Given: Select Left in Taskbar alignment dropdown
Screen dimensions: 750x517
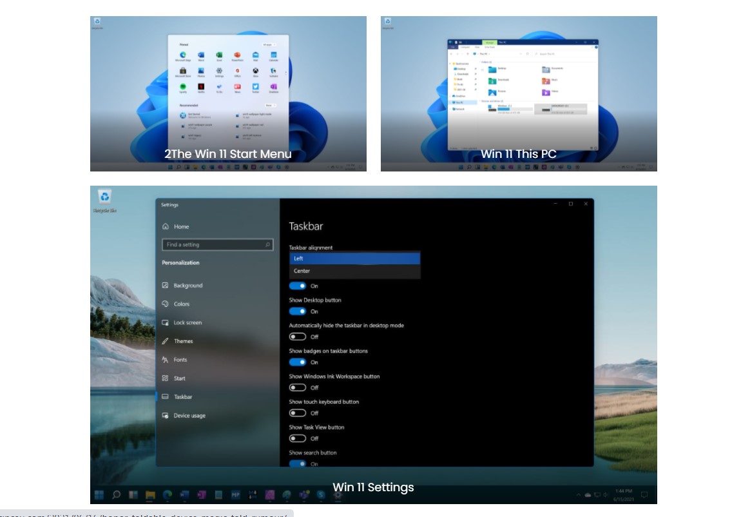Looking at the screenshot, I should click(x=354, y=258).
